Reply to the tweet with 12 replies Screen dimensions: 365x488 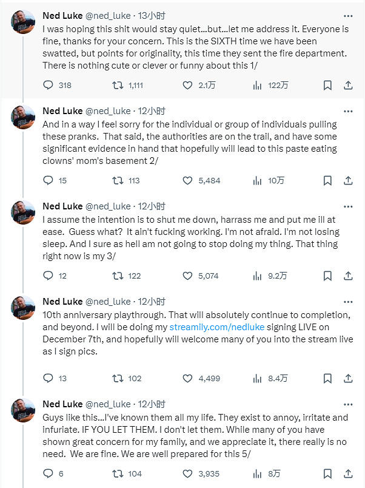click(49, 276)
